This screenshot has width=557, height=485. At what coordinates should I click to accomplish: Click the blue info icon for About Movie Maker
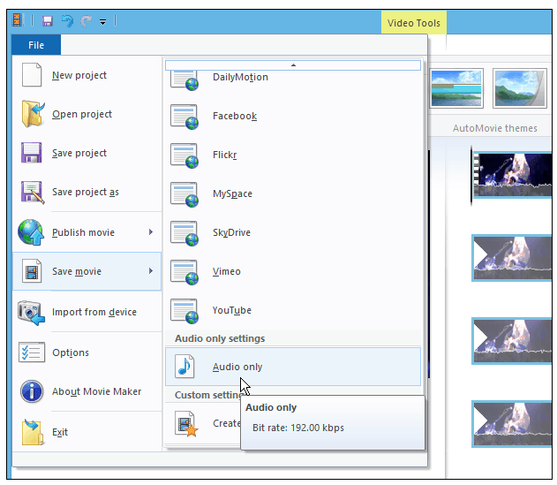point(32,391)
